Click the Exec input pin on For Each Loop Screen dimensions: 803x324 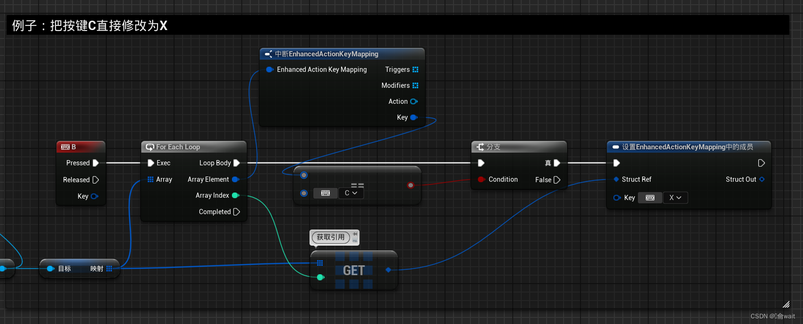(151, 163)
